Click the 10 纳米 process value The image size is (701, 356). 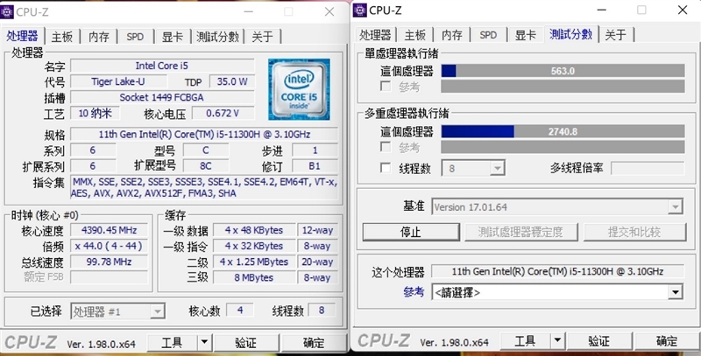coord(96,114)
